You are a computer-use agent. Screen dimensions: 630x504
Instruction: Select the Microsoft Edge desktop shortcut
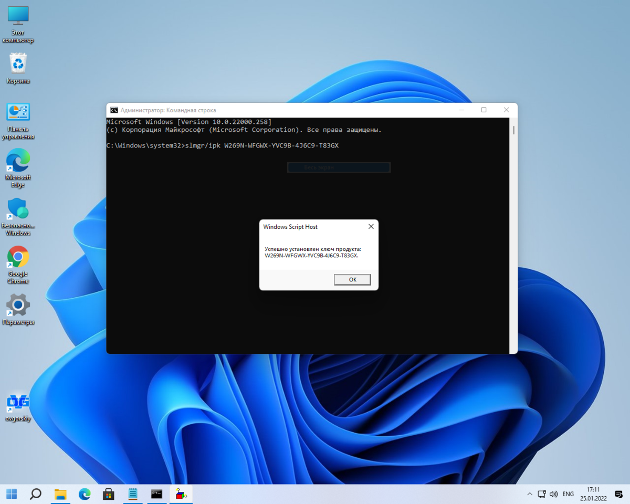pyautogui.click(x=18, y=168)
